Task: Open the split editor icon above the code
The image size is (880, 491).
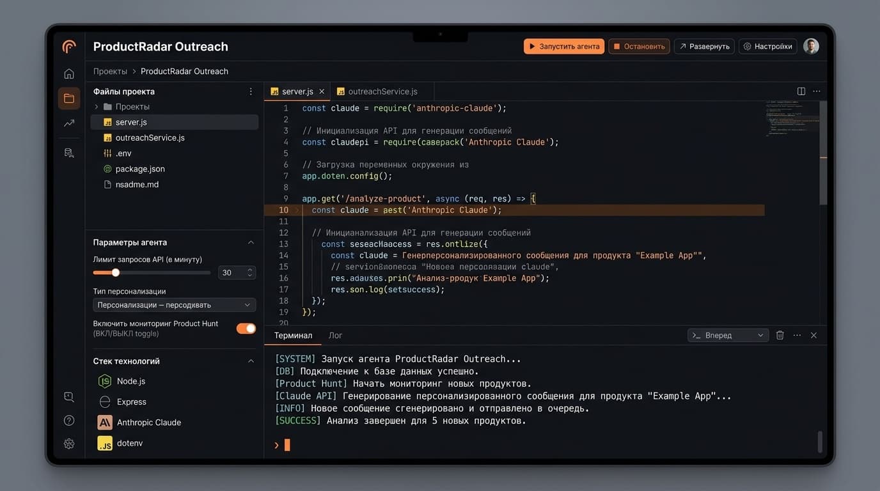Action: [801, 91]
